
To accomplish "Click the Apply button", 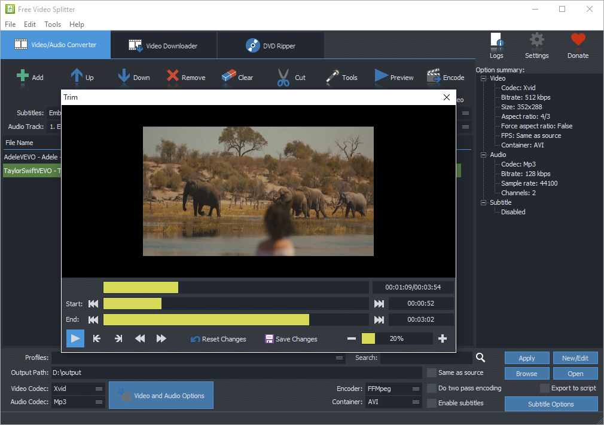I will 527,358.
